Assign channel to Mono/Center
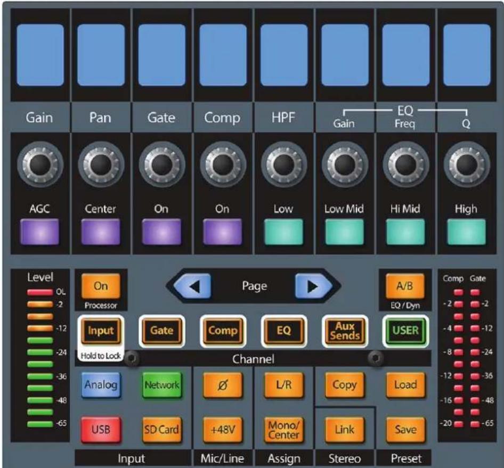The height and width of the screenshot is (468, 504). [283, 430]
